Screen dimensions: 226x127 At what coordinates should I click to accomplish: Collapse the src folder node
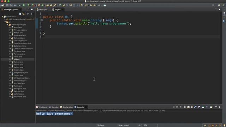[5, 22]
